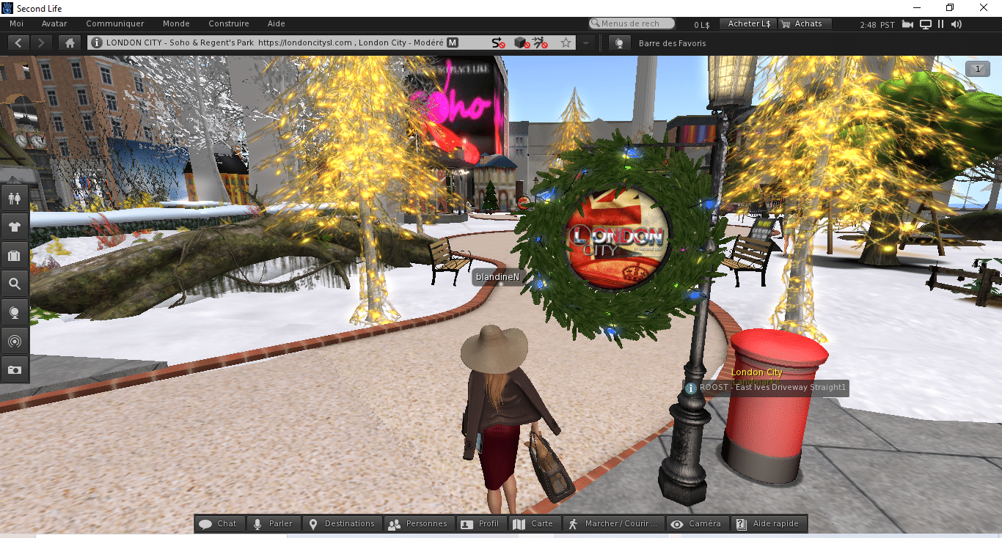The height and width of the screenshot is (538, 1002).
Task: Open the Construire menu
Action: pos(229,23)
